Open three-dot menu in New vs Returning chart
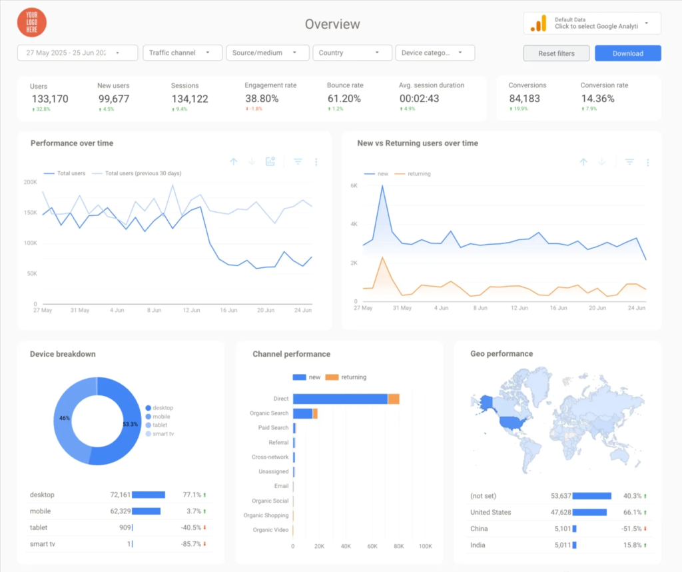This screenshot has width=682, height=572. pyautogui.click(x=647, y=163)
